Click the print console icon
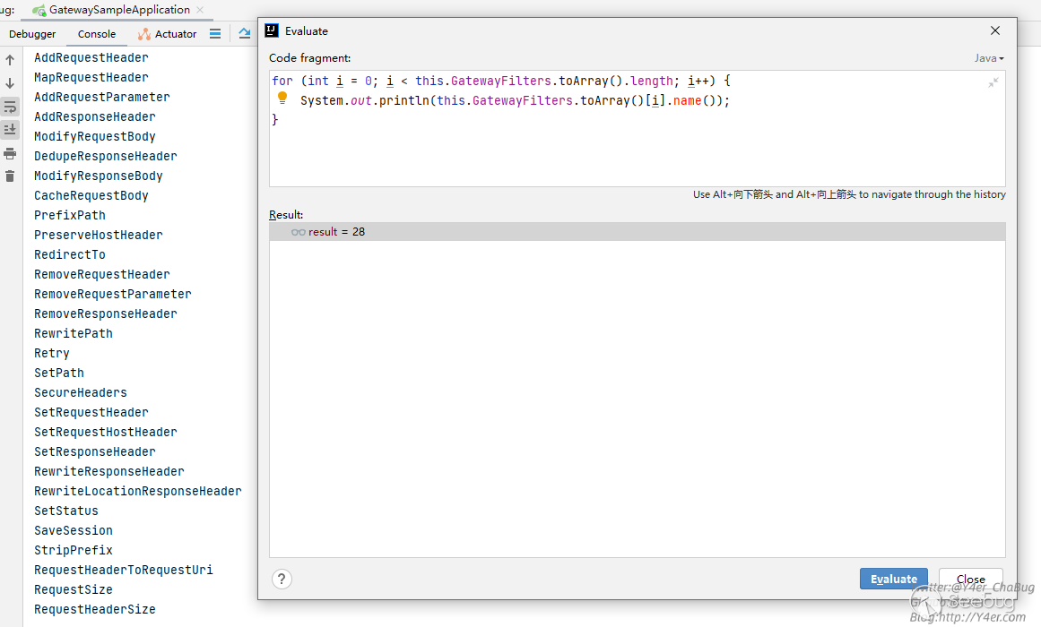 10,153
